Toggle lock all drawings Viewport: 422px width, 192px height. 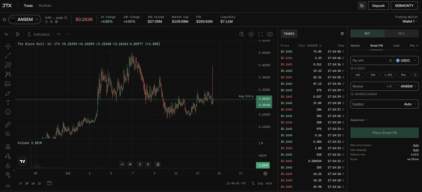[x=8, y=165]
